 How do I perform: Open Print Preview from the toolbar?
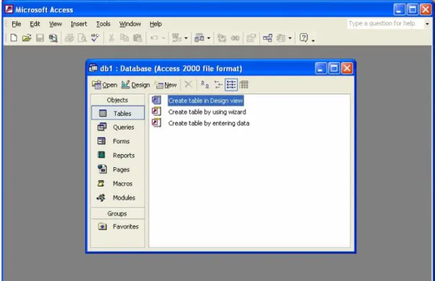click(x=82, y=37)
